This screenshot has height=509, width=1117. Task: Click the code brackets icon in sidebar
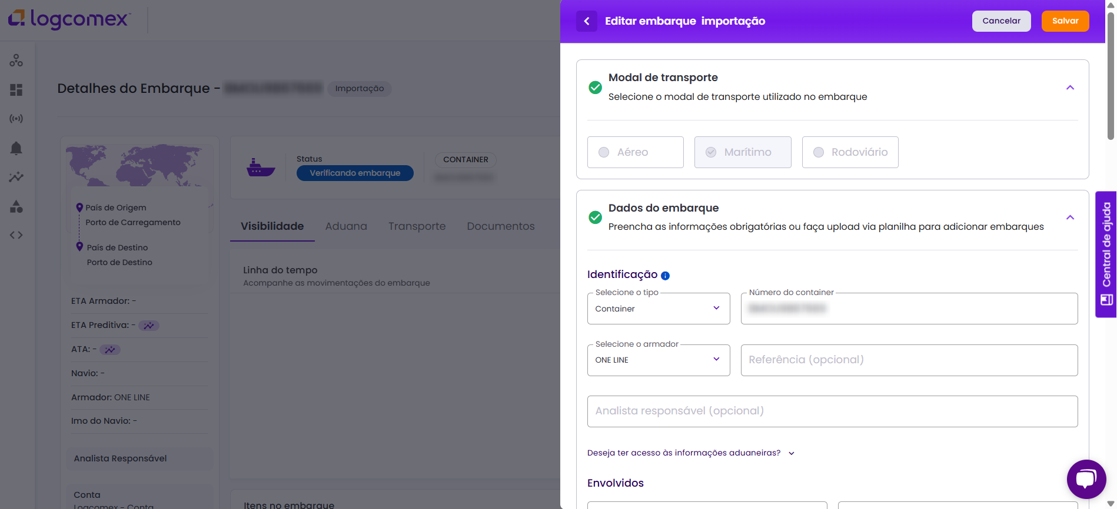tap(16, 235)
